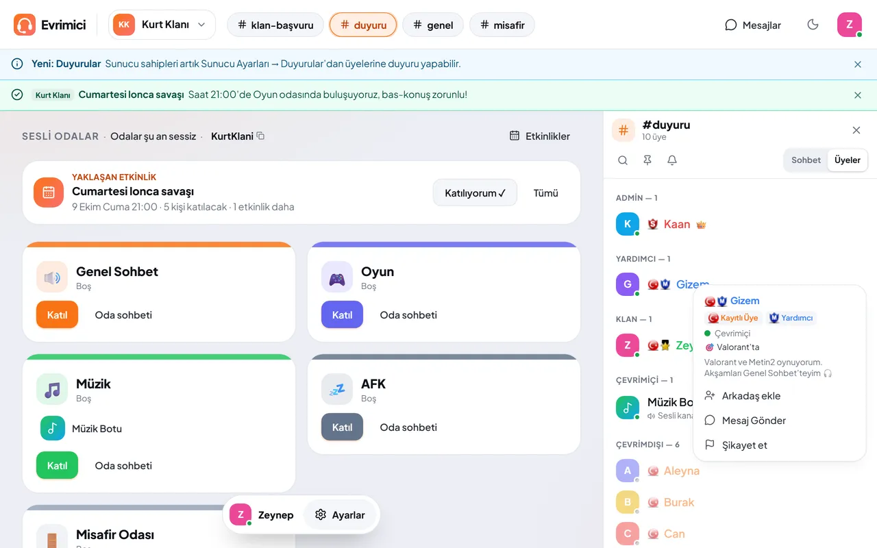Click the Oyun gamepad room icon
The image size is (877, 548).
(337, 277)
